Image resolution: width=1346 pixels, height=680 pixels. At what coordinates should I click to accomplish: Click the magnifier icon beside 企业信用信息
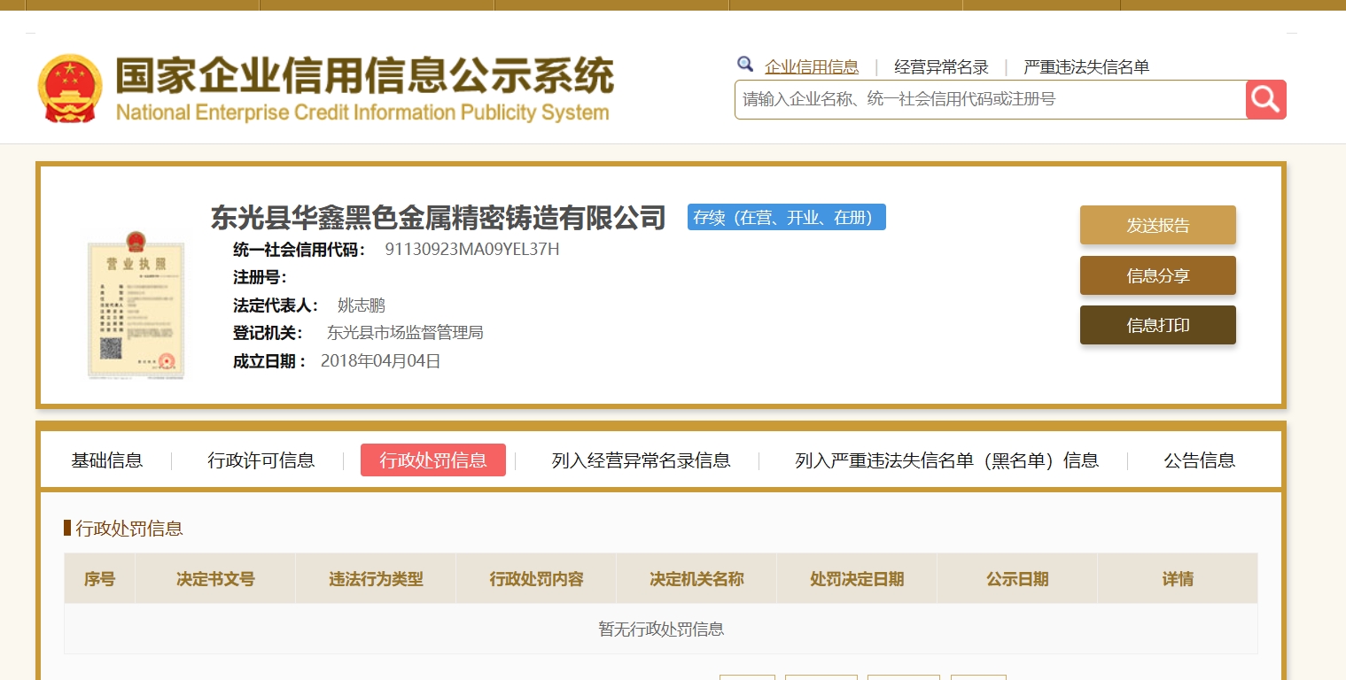(745, 65)
